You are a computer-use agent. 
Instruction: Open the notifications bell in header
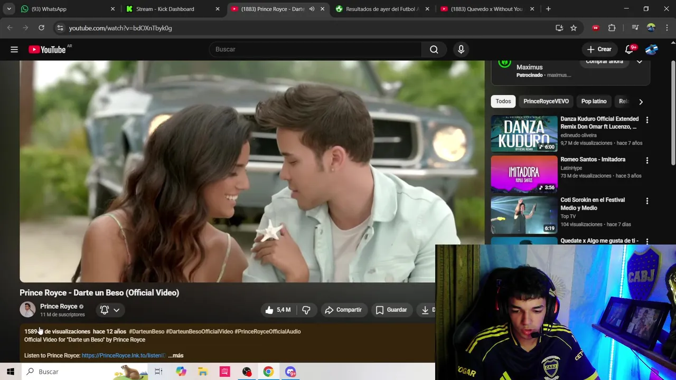point(630,50)
